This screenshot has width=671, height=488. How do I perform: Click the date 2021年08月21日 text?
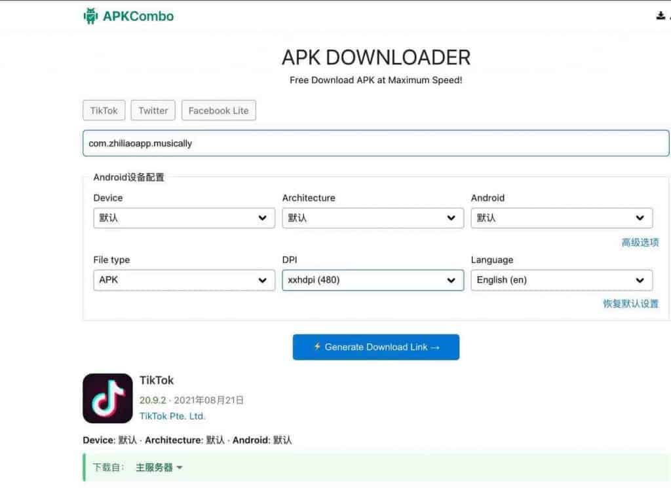click(209, 400)
